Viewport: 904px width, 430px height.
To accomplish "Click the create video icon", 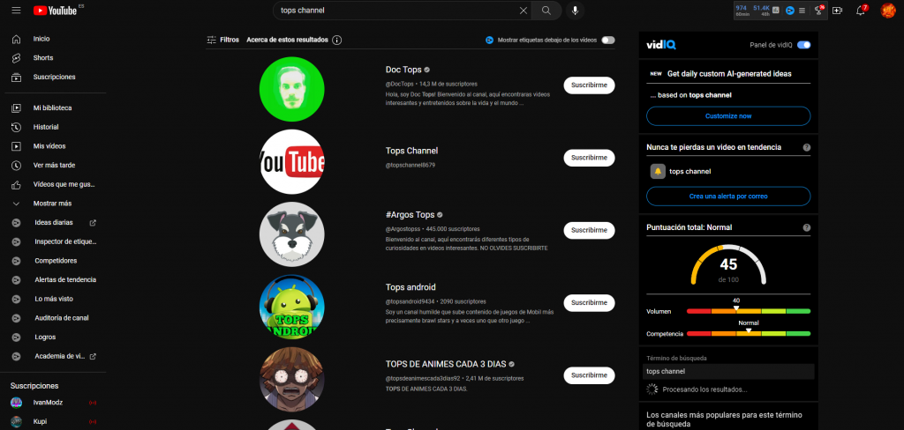I will [837, 11].
